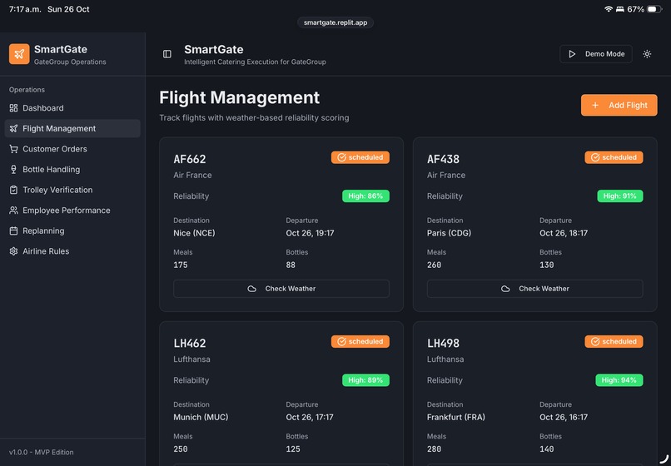Click the Dashboard grid icon
Viewport: 671px width, 466px height.
13,108
